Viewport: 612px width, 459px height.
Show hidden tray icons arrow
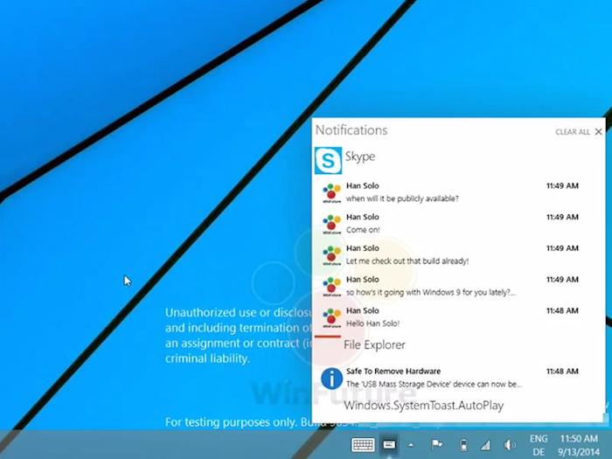tap(411, 444)
